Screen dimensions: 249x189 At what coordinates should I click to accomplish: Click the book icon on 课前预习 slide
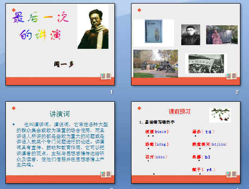tap(231, 174)
